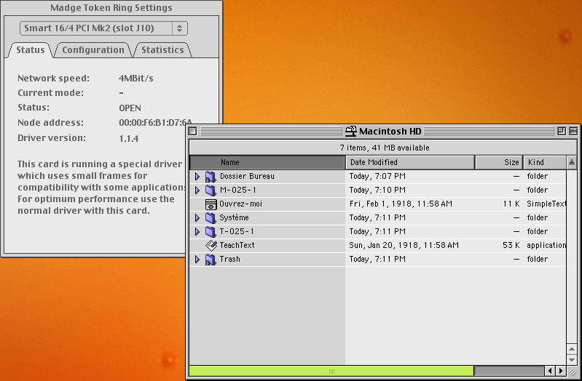The image size is (582, 381).
Task: Open the Smart 16/4 PCI Mk2 adapter dropdown
Action: point(103,28)
